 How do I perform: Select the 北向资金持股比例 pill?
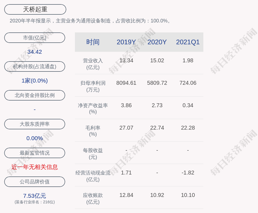(x=35, y=95)
